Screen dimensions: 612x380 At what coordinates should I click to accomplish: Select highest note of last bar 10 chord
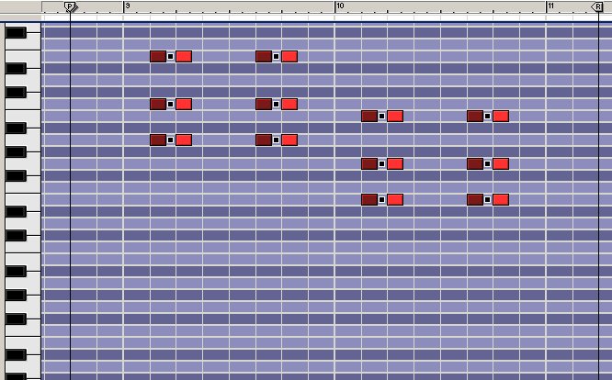click(475, 116)
